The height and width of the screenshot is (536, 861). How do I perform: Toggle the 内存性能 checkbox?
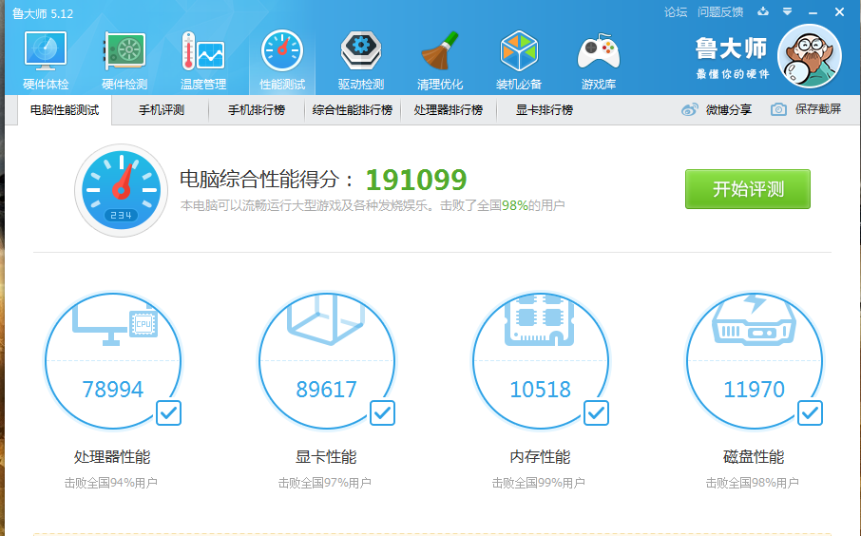[x=596, y=412]
